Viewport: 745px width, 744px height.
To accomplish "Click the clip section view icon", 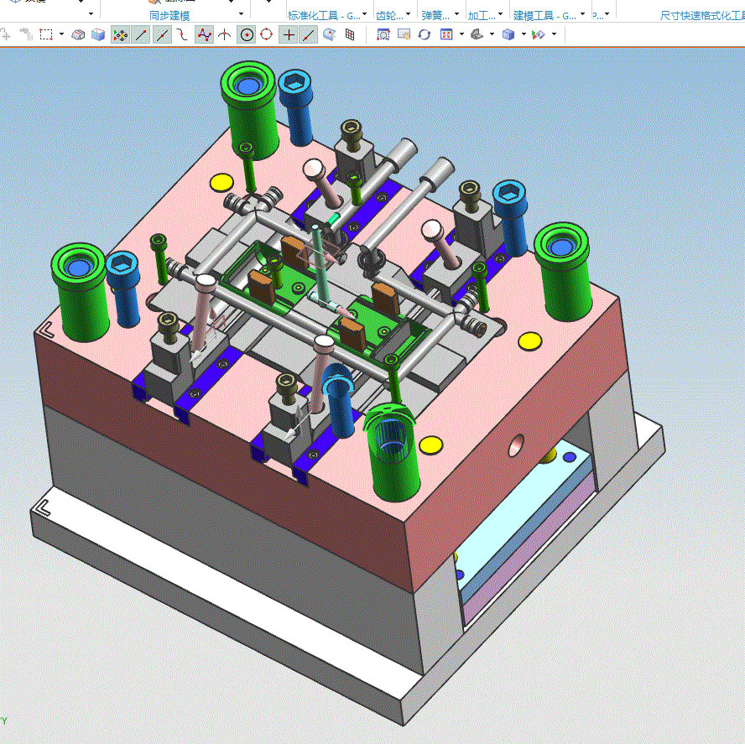I will [x=539, y=34].
